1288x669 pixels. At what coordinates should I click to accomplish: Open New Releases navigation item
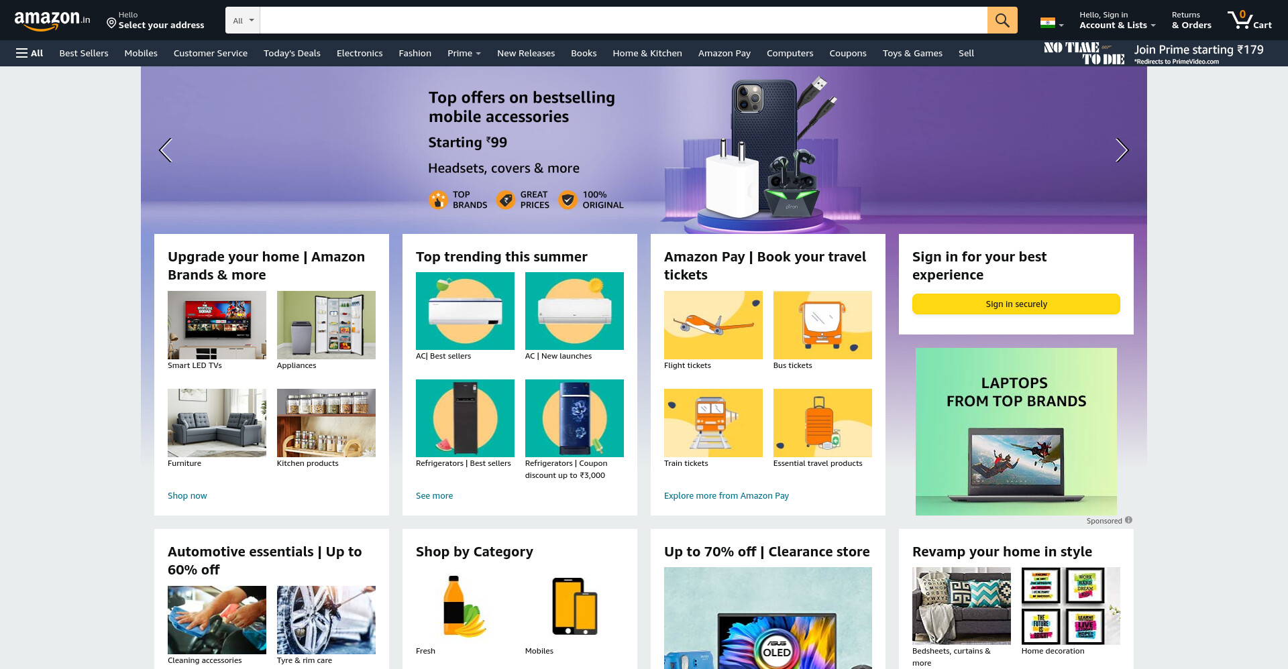(526, 53)
